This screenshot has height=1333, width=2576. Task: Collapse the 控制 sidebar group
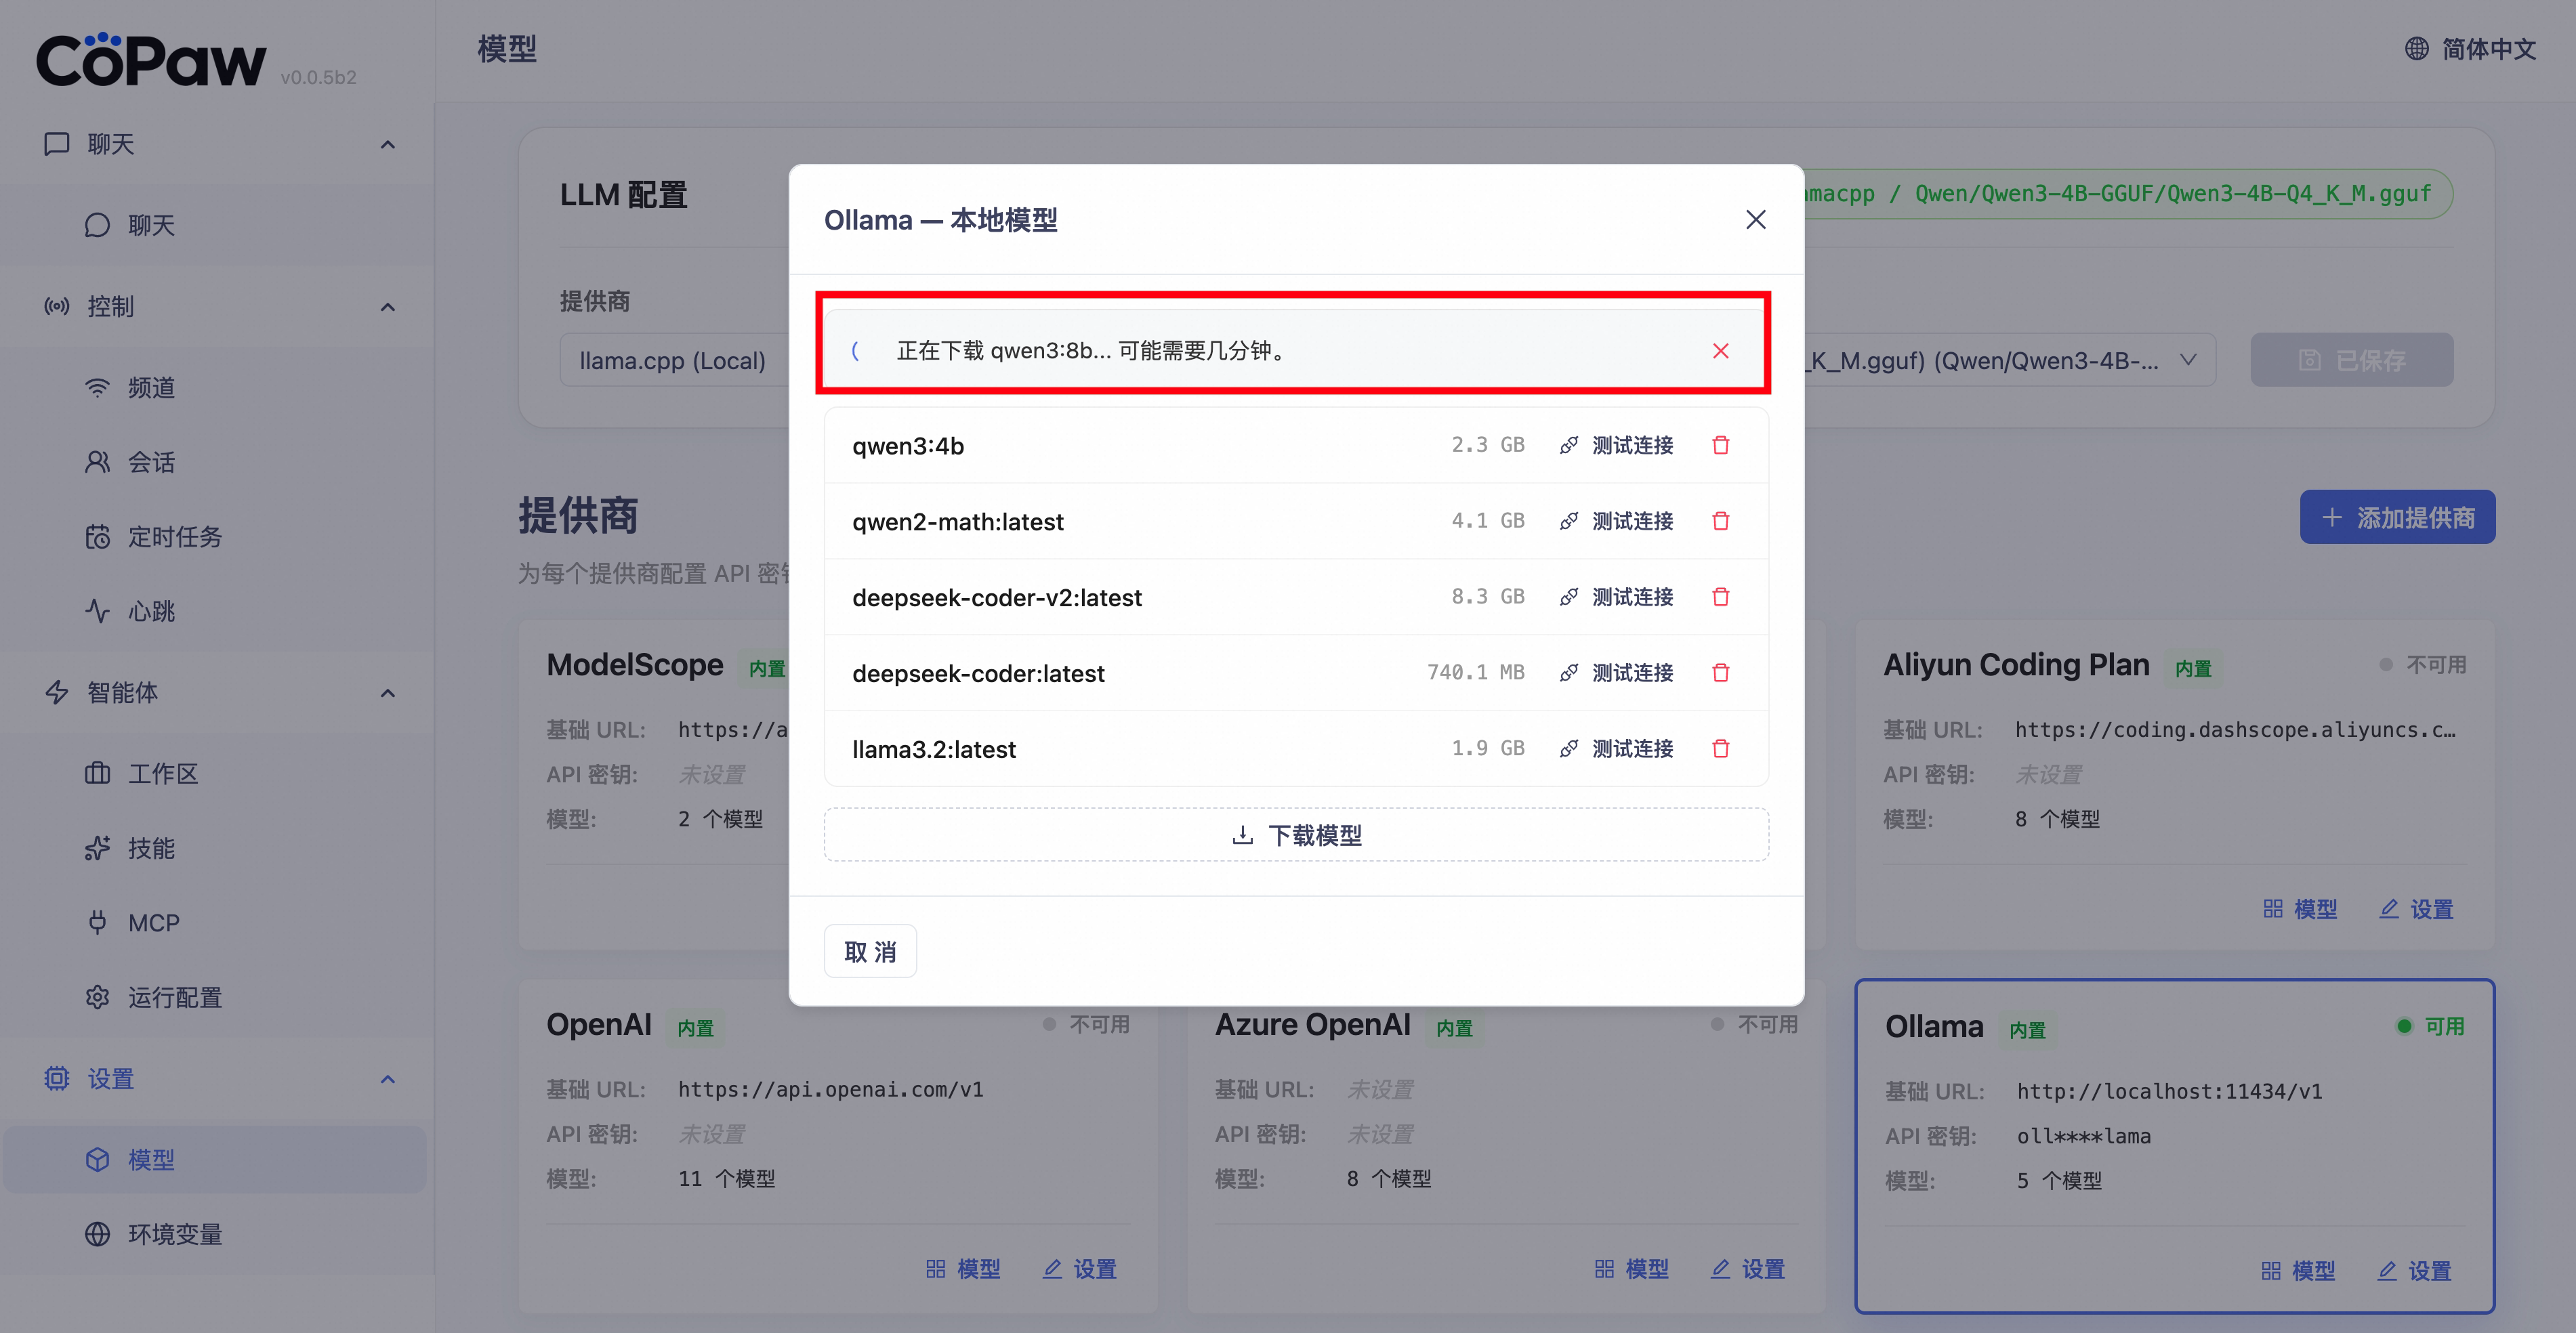point(388,307)
